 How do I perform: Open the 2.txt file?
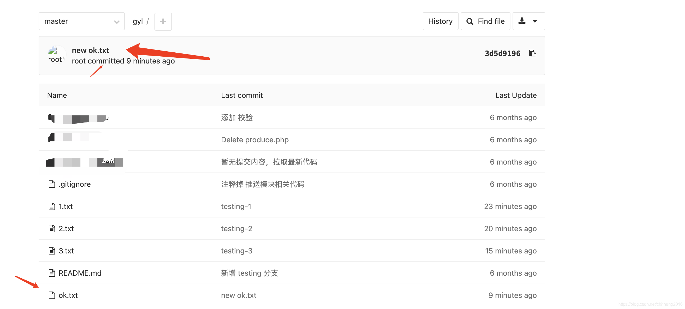tap(66, 229)
